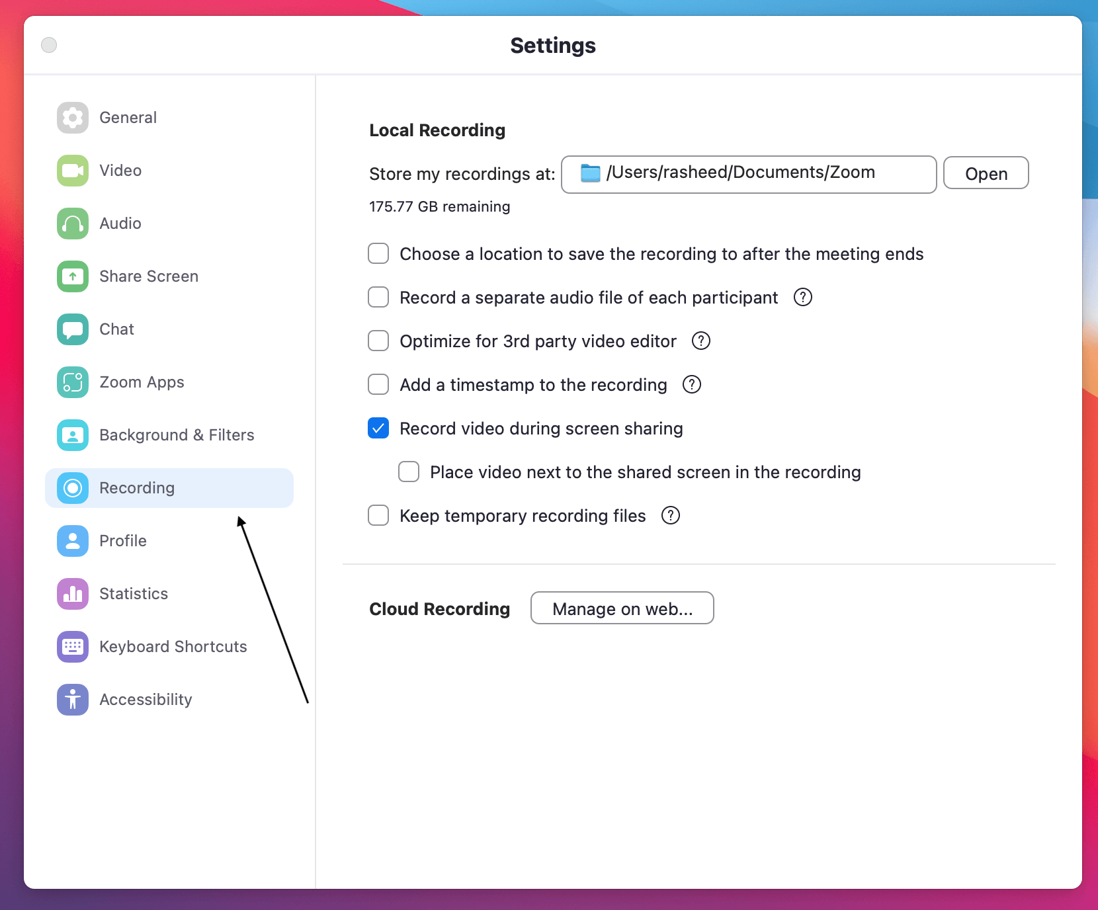Select the Video camera icon
The width and height of the screenshot is (1098, 910).
(71, 171)
